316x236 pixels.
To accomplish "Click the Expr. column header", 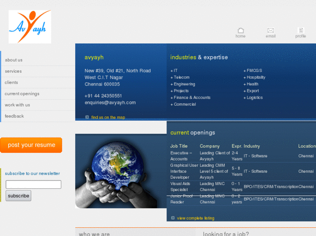I will [x=237, y=146].
